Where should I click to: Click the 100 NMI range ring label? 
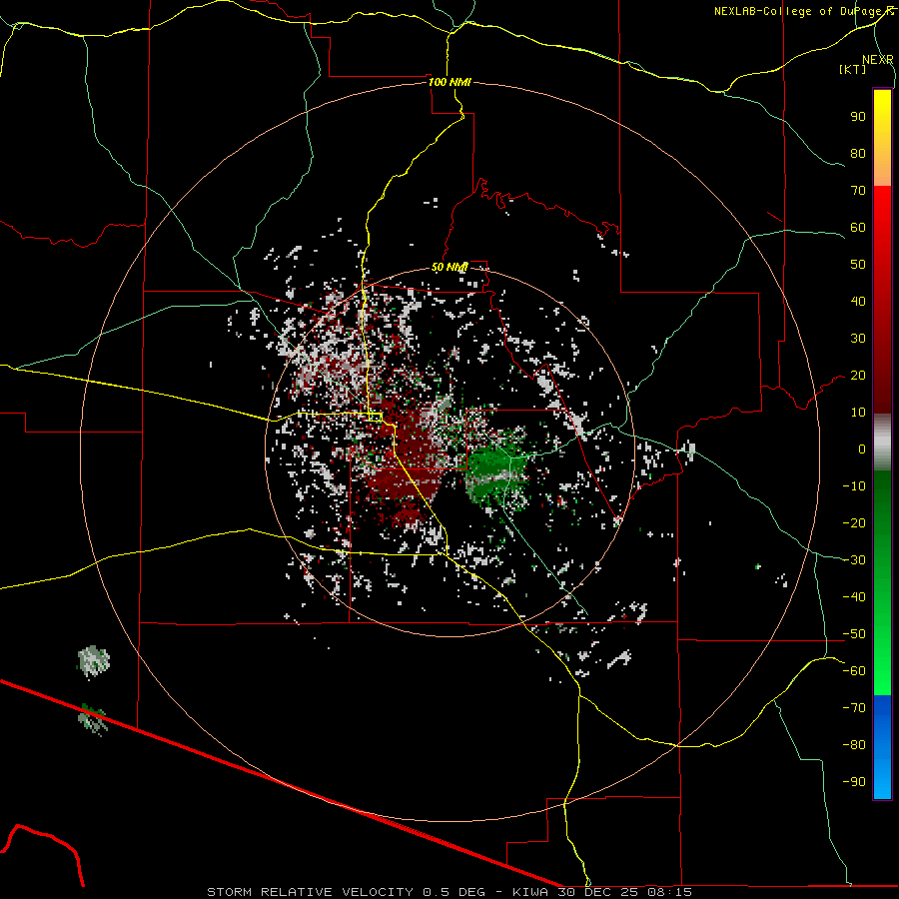449,82
